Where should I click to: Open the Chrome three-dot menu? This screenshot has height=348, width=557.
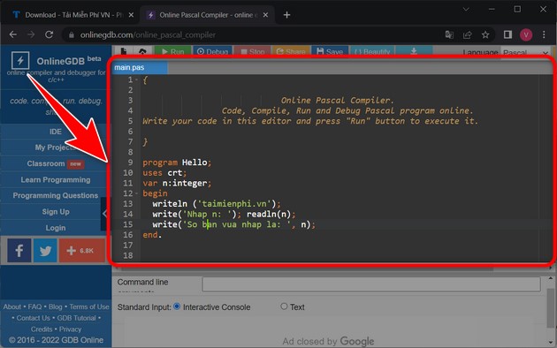pyautogui.click(x=544, y=34)
